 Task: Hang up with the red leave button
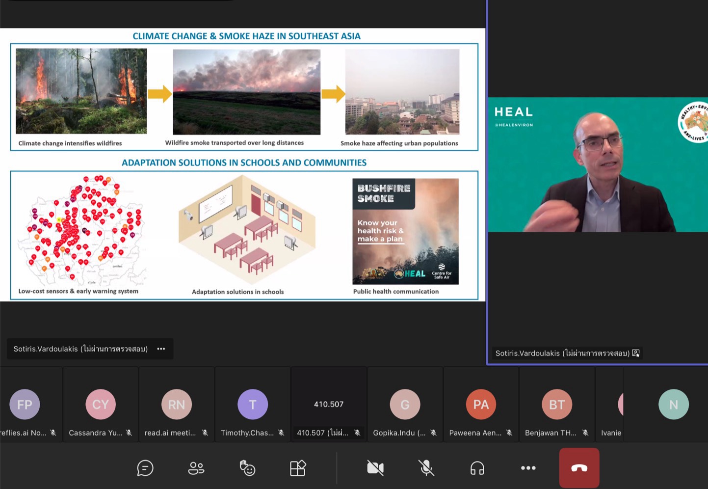(x=579, y=468)
